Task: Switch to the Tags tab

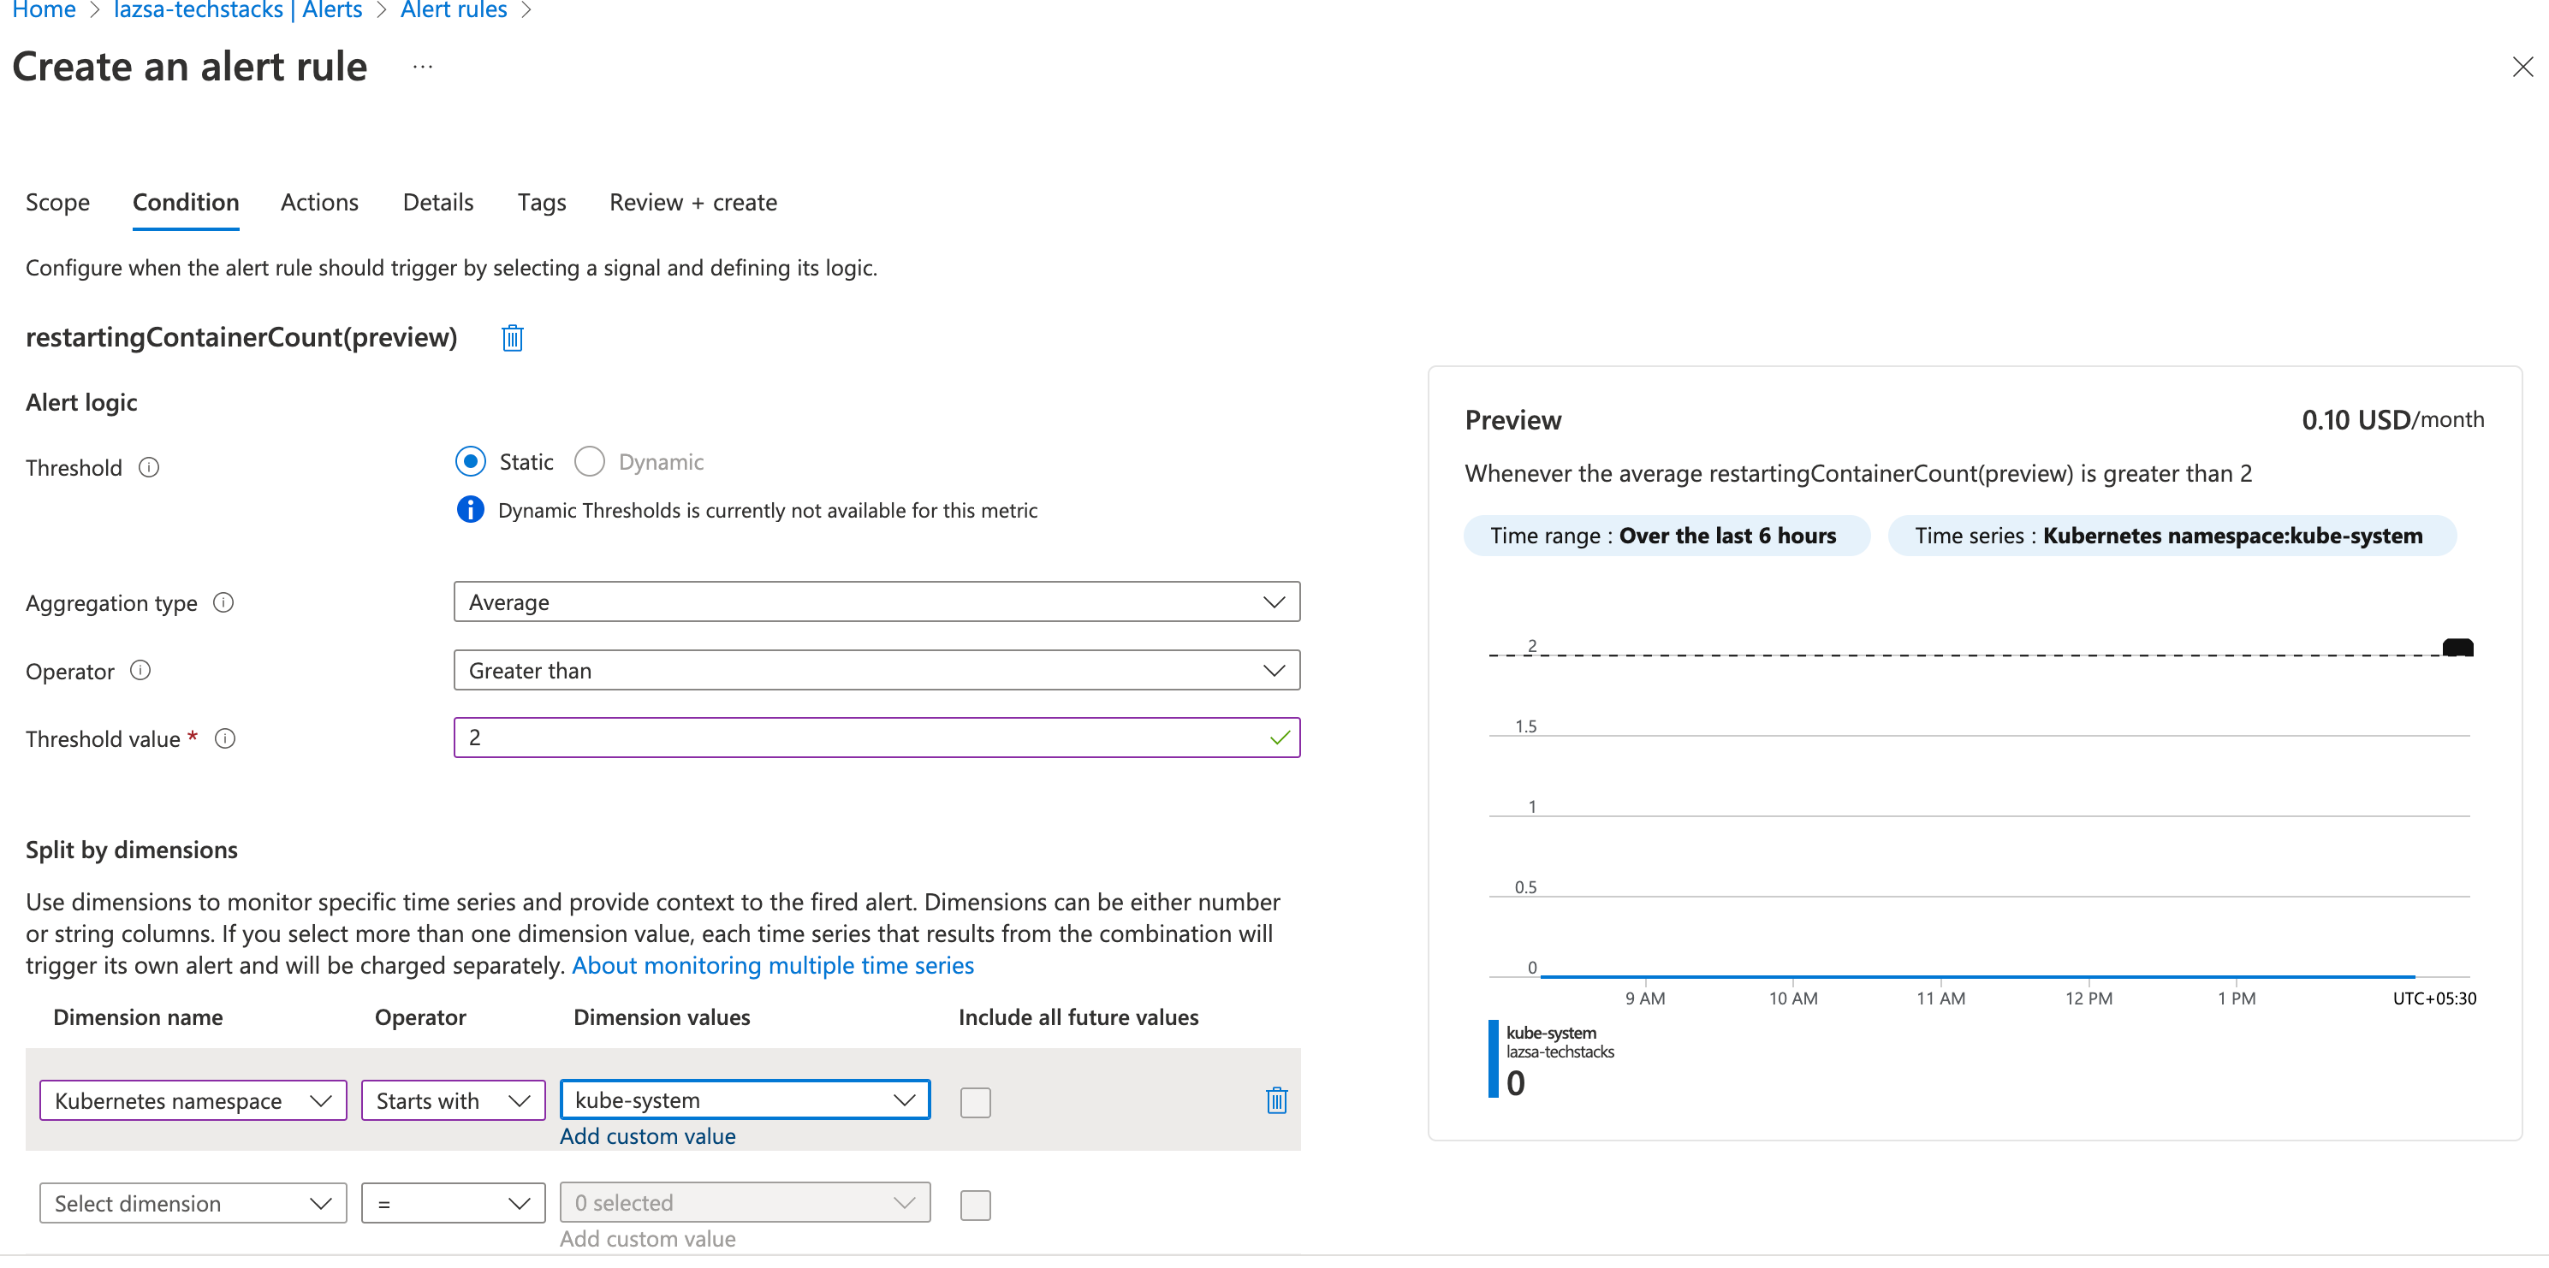Action: (543, 202)
